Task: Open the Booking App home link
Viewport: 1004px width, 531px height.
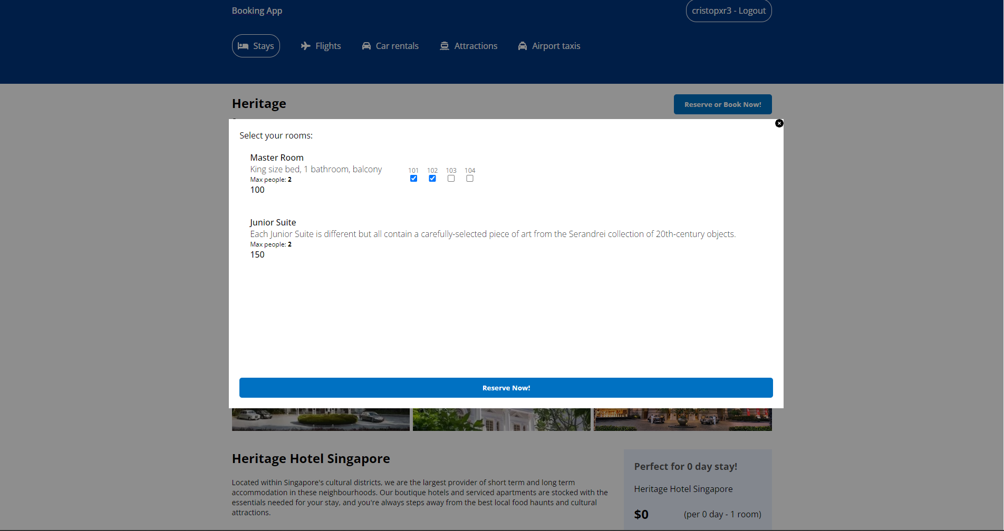Action: 257,11
